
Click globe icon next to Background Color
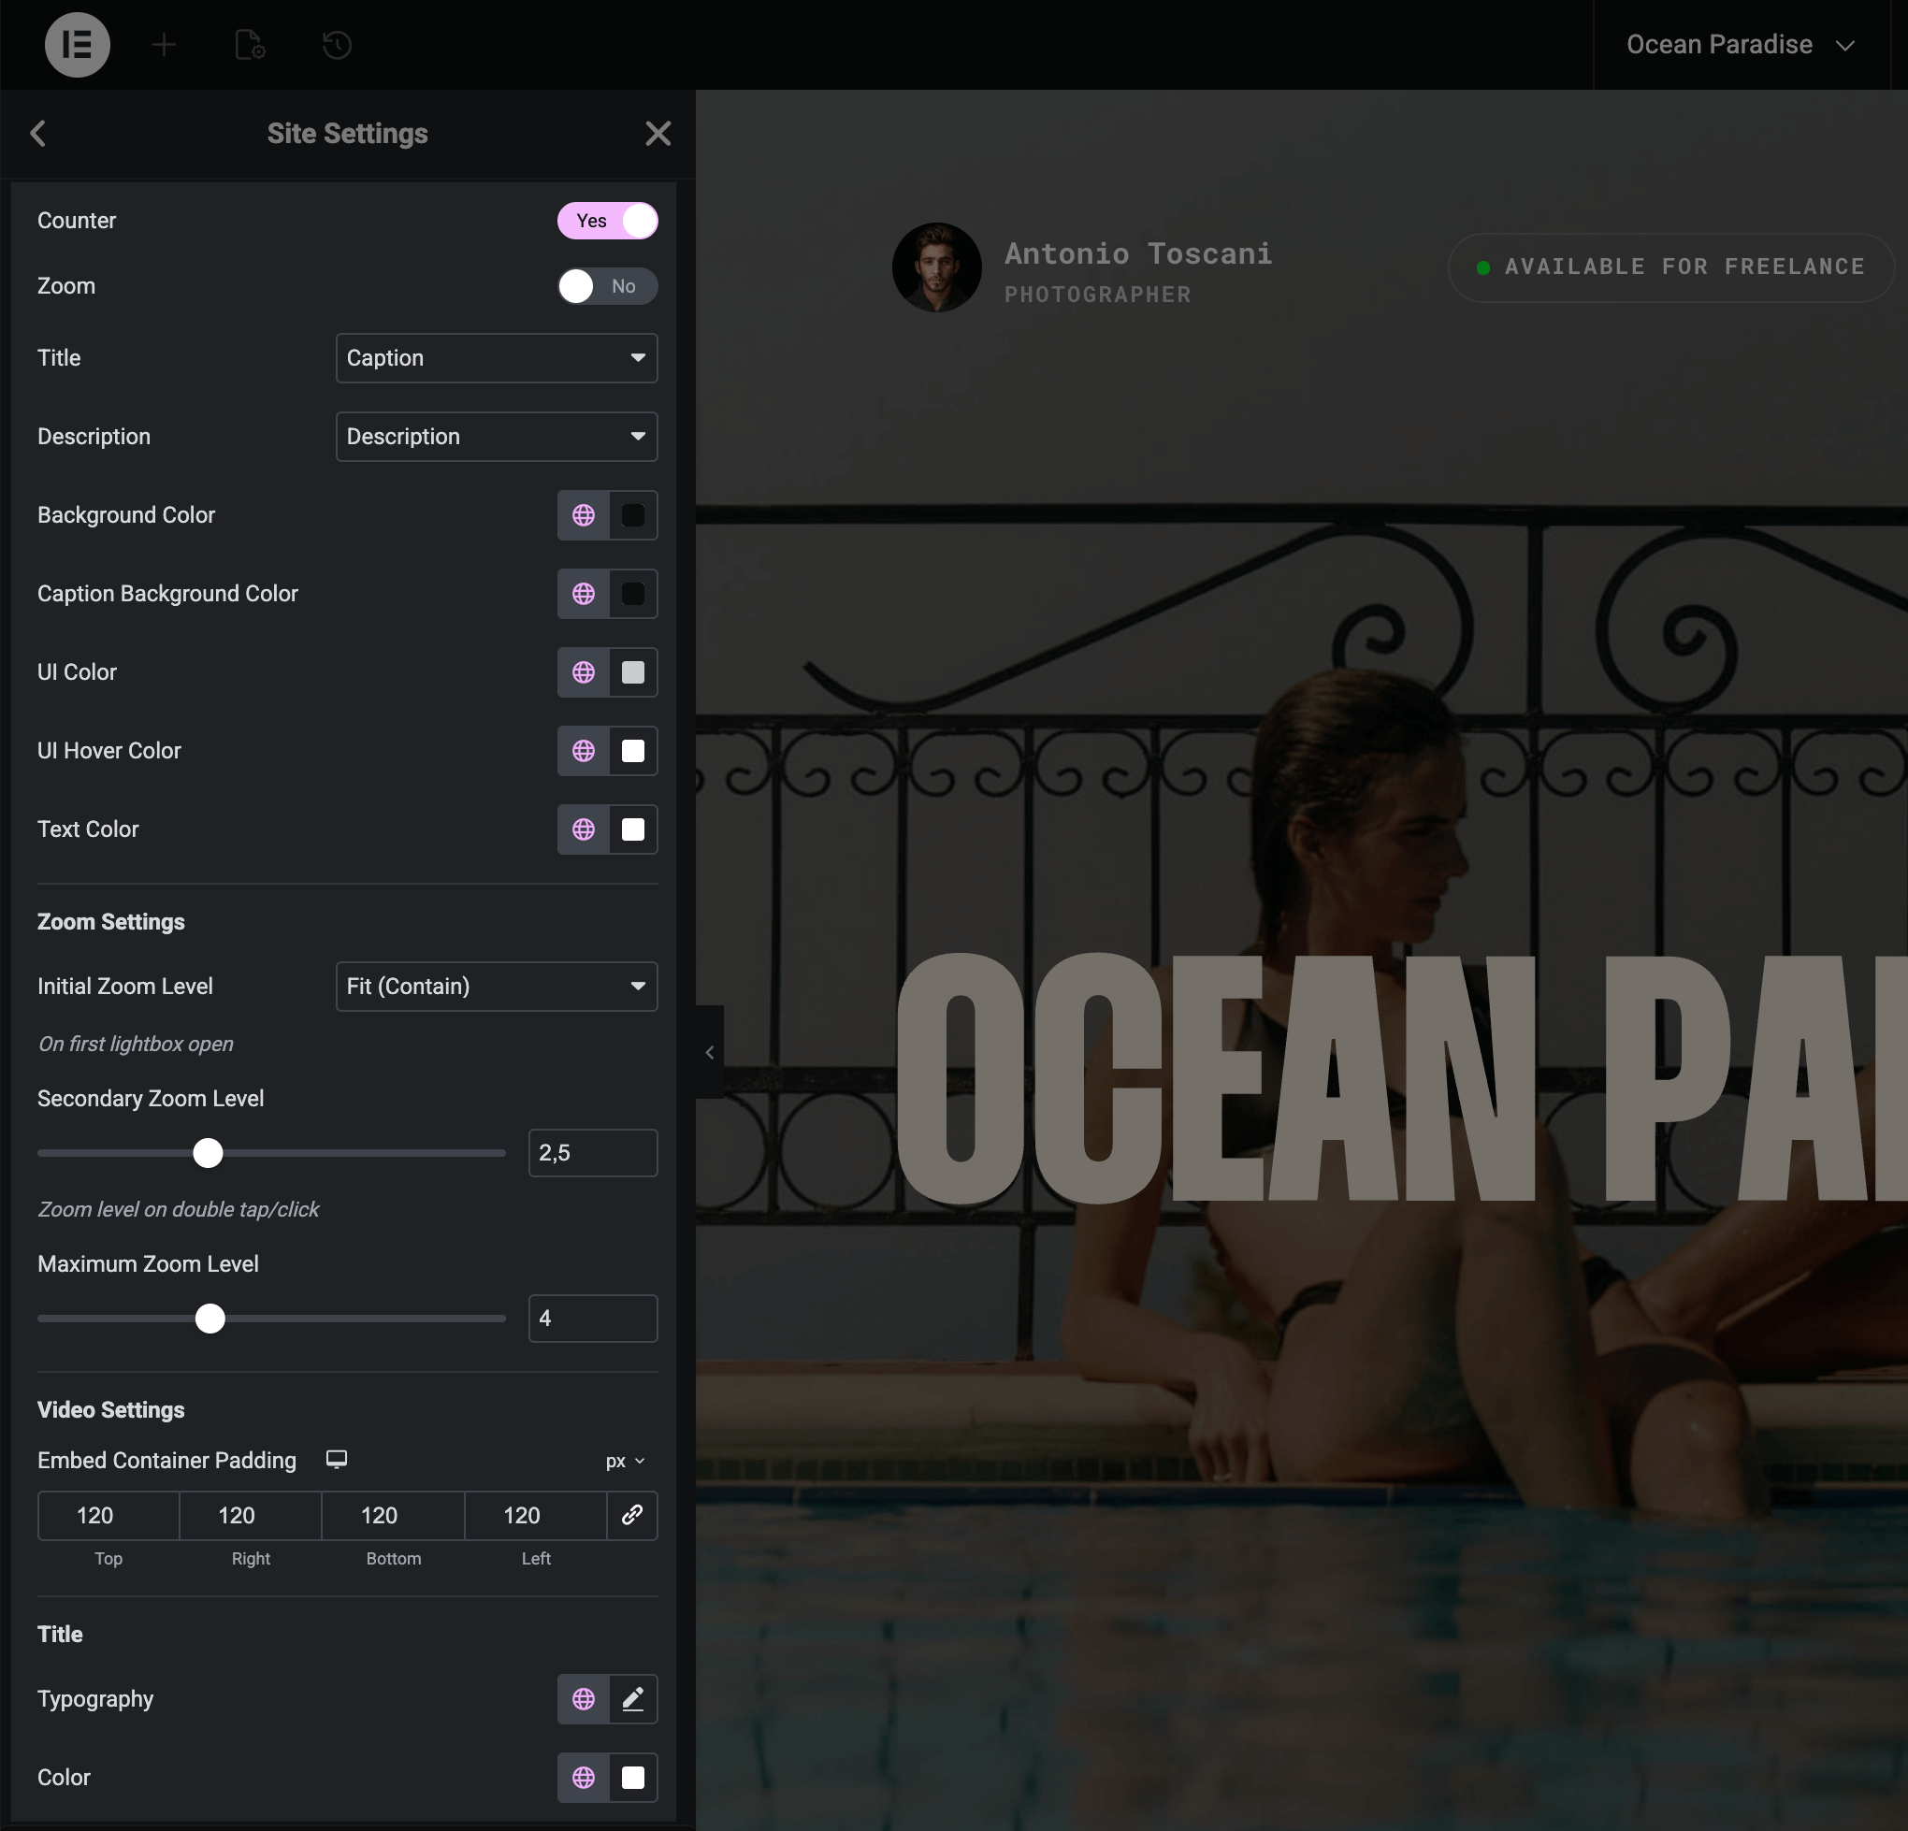click(x=583, y=515)
